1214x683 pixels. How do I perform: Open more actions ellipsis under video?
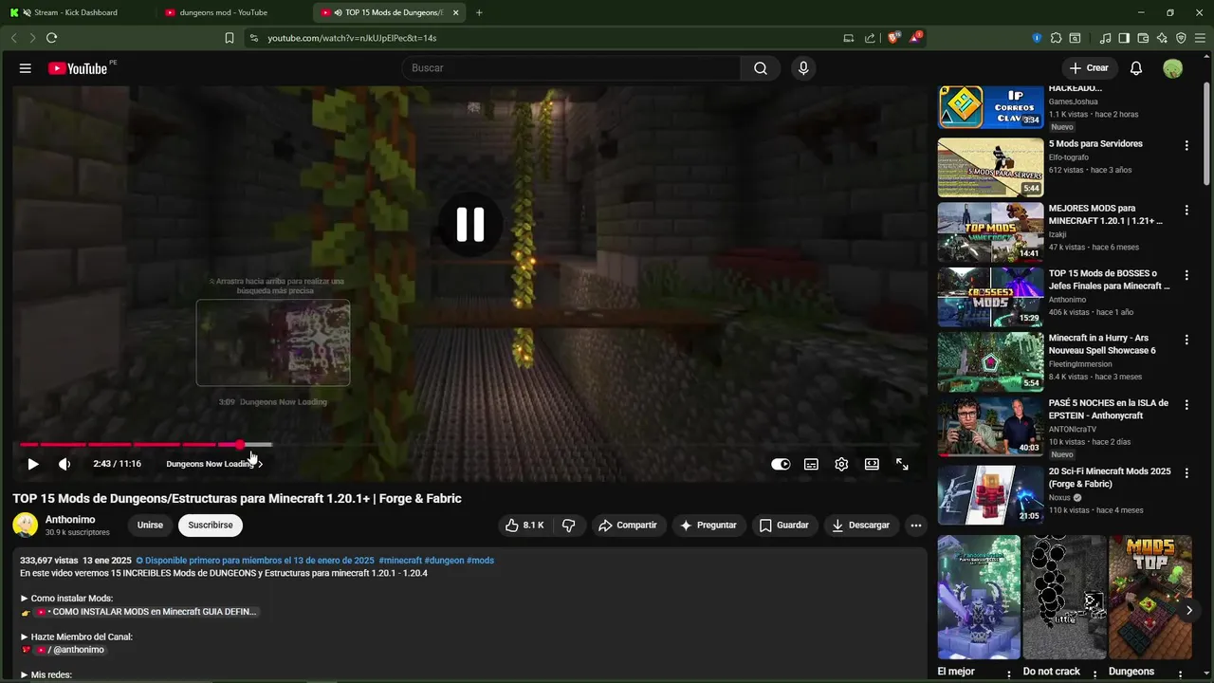(916, 525)
